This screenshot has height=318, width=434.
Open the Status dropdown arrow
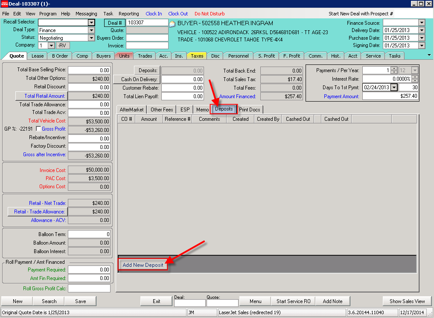point(92,38)
